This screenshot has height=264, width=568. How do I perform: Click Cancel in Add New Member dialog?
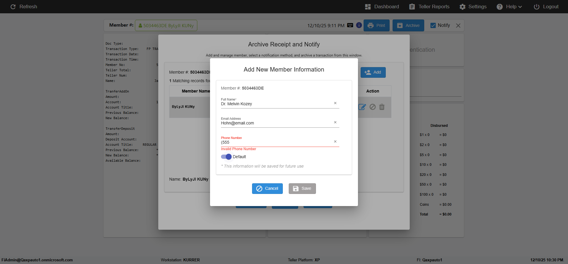click(267, 189)
